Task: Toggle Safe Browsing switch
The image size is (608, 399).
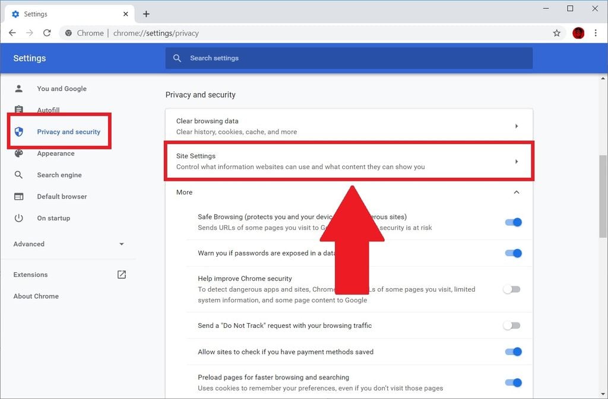Action: pos(513,222)
